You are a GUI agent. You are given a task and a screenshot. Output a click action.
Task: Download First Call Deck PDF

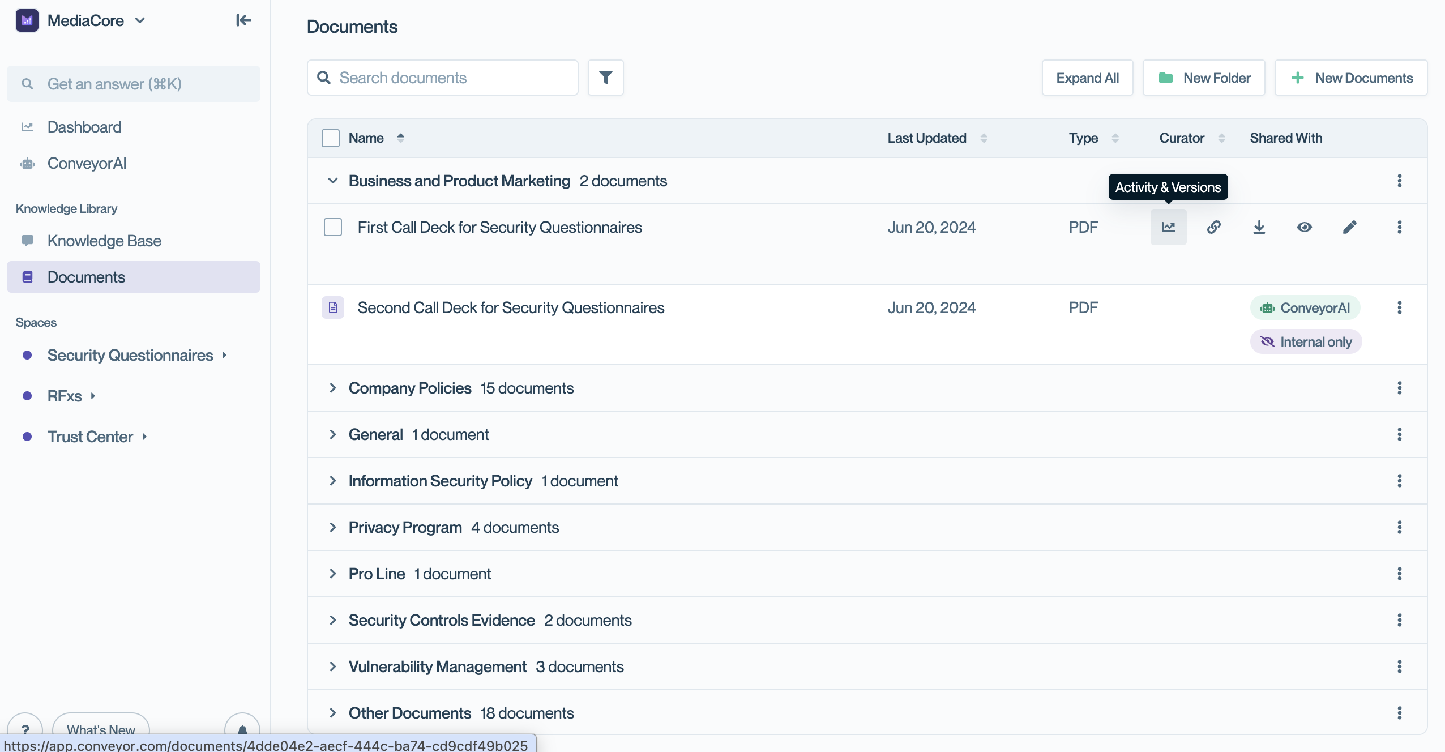tap(1259, 227)
